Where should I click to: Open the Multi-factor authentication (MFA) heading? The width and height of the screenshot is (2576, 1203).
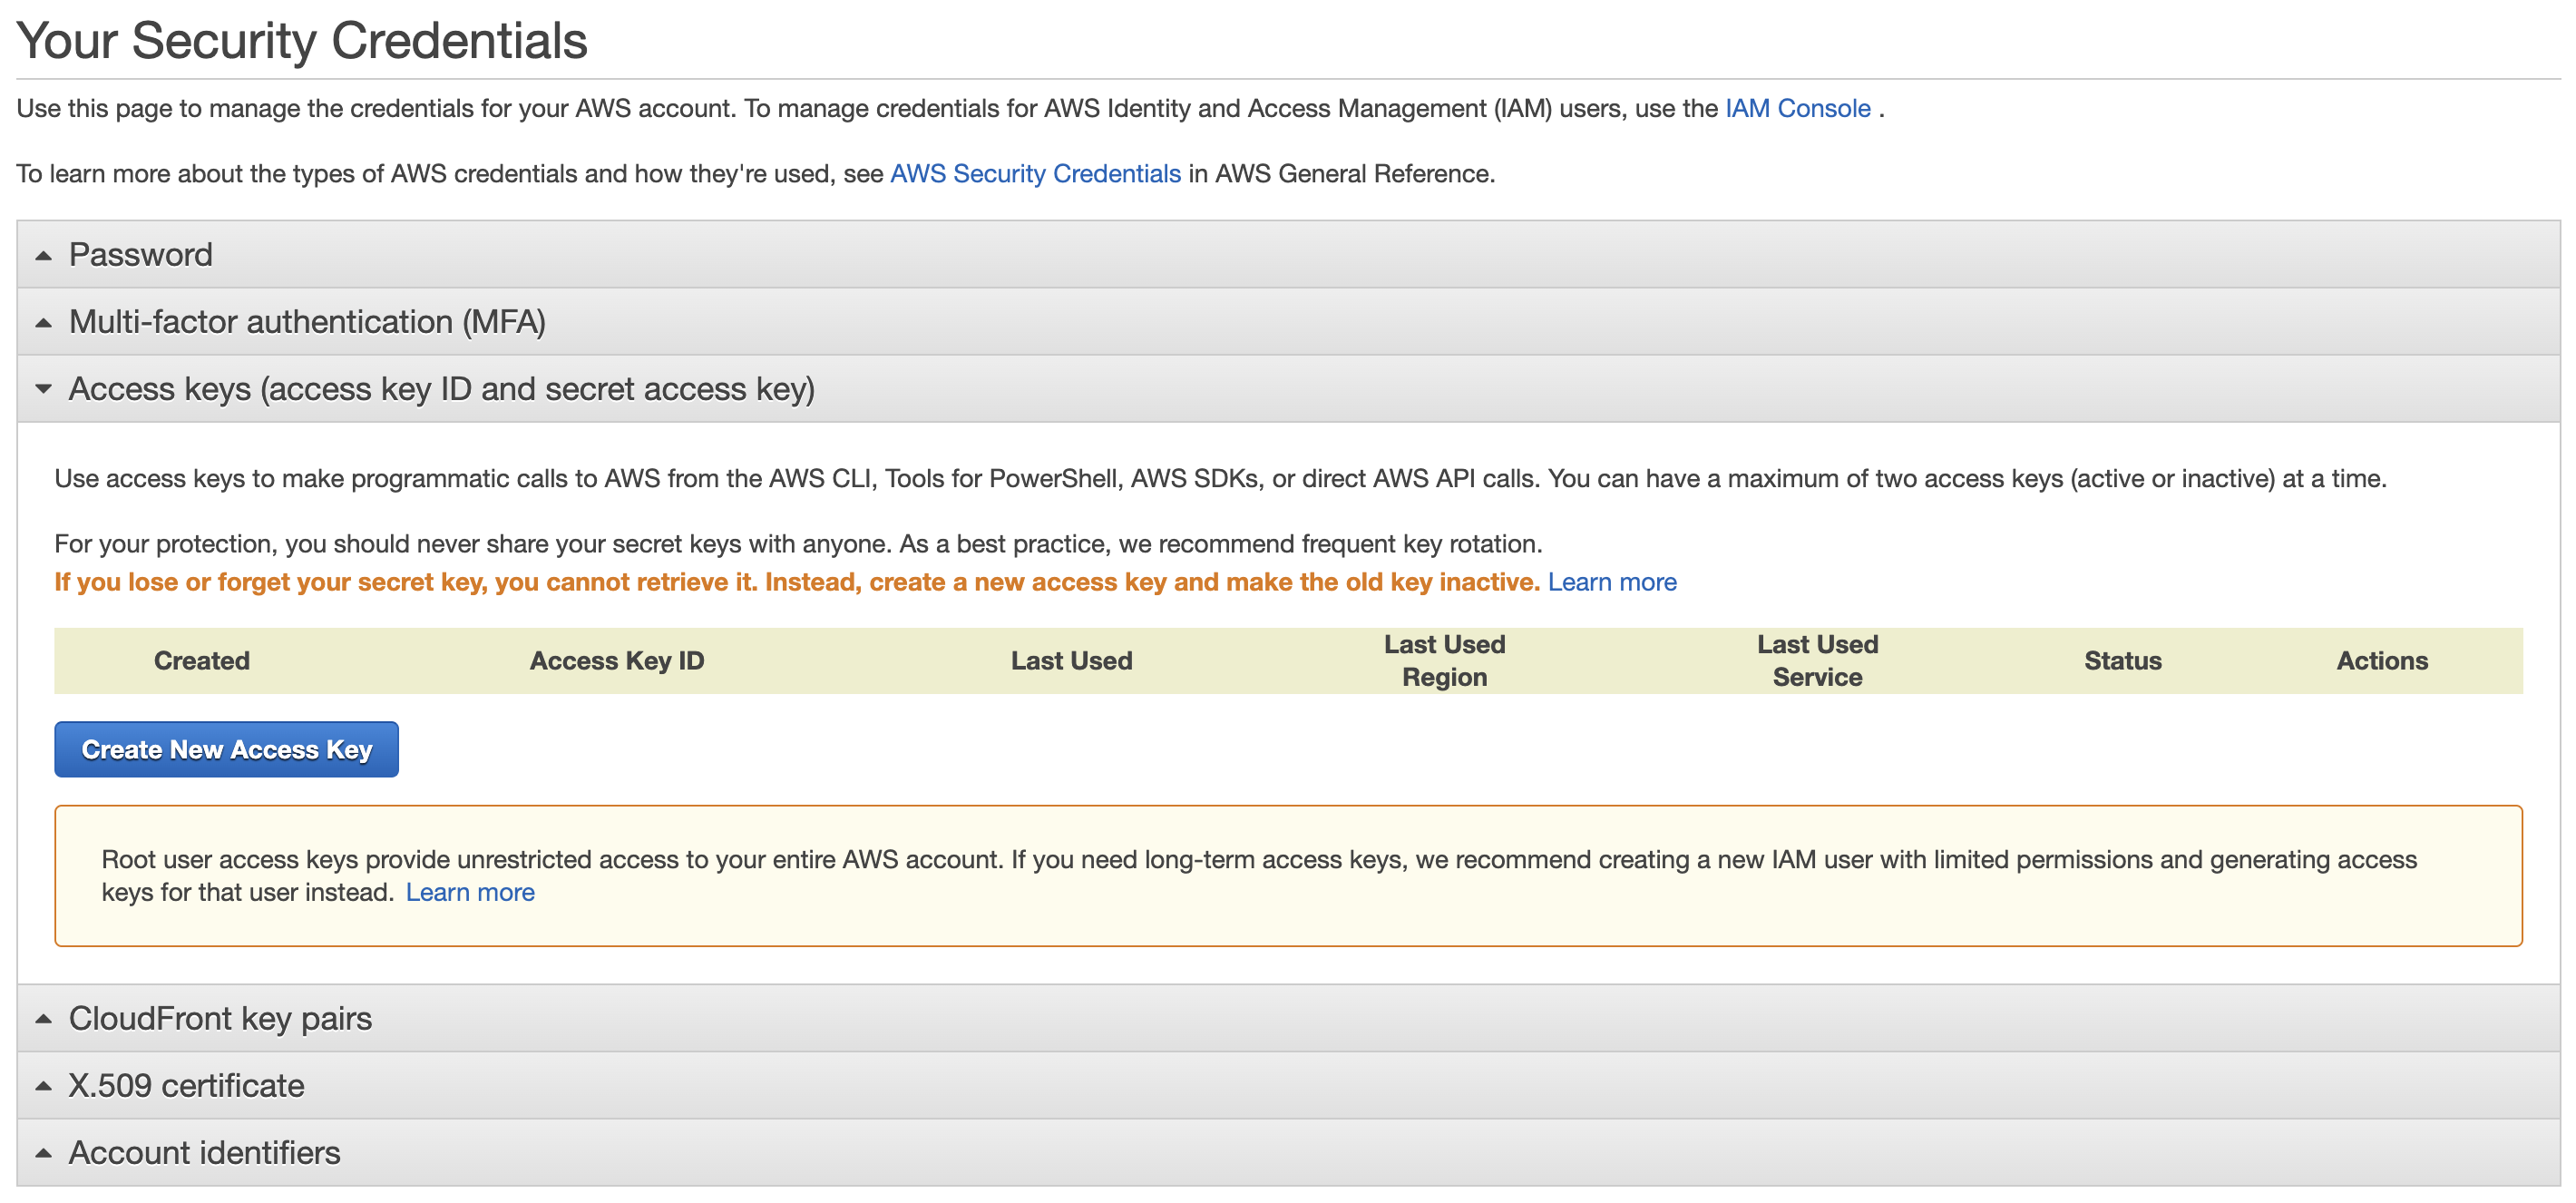[307, 322]
